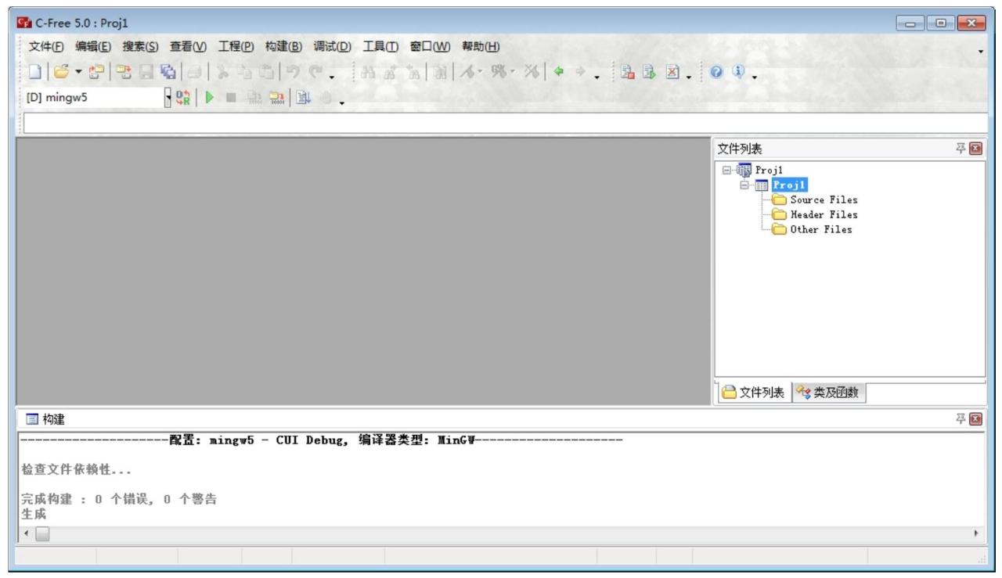This screenshot has height=578, width=1002.
Task: Pin the 文件列表 panel
Action: (961, 149)
